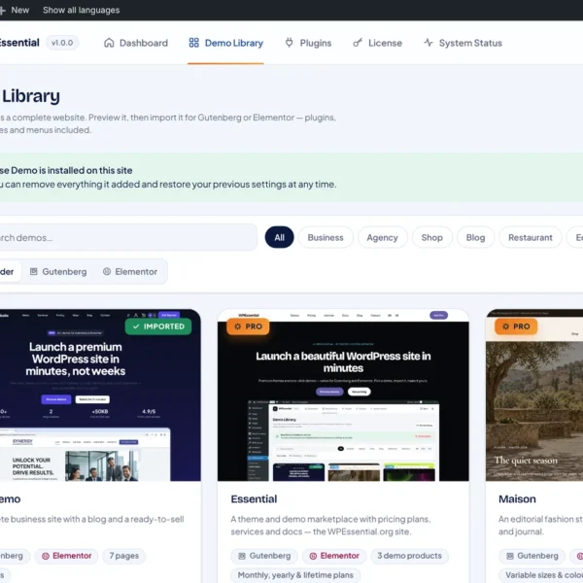
Task: Click Gutenberg tag on Maison card
Action: pyautogui.click(x=532, y=556)
